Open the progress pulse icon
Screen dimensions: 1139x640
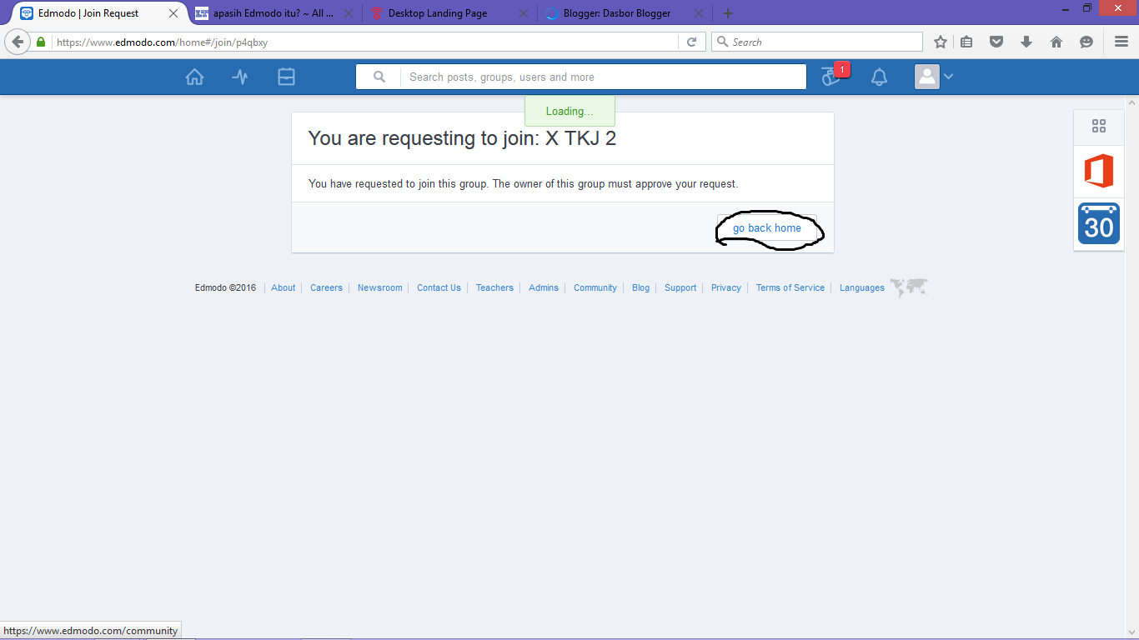240,77
